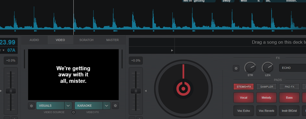Open the video FX settings gear
Viewport: 306px width, 119px height.
point(115,106)
